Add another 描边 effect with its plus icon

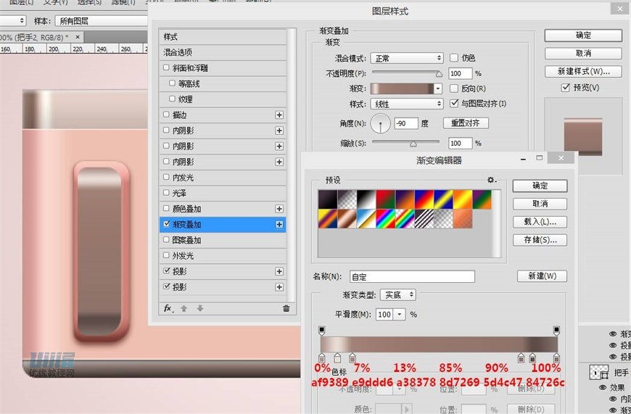[x=279, y=115]
